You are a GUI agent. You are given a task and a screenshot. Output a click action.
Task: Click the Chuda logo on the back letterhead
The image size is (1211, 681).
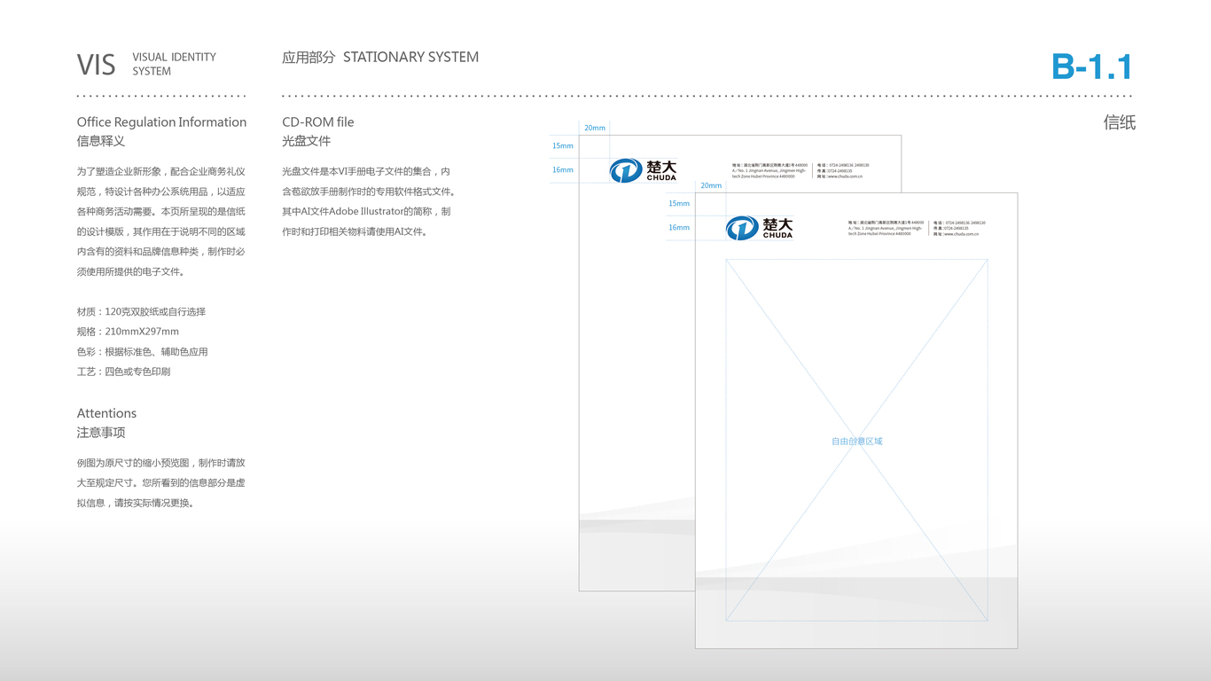point(643,170)
